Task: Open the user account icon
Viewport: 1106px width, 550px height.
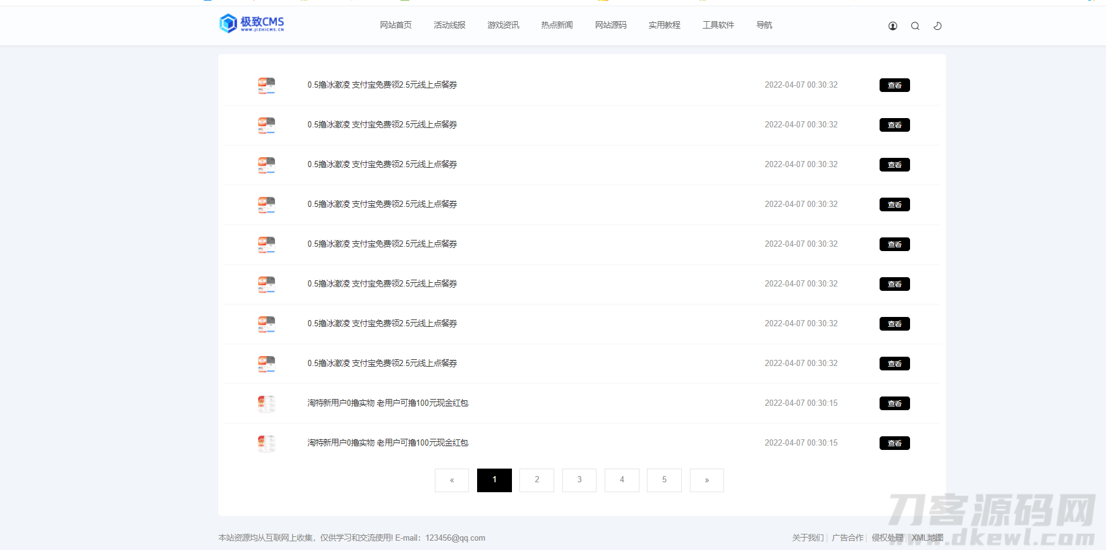Action: [x=893, y=26]
